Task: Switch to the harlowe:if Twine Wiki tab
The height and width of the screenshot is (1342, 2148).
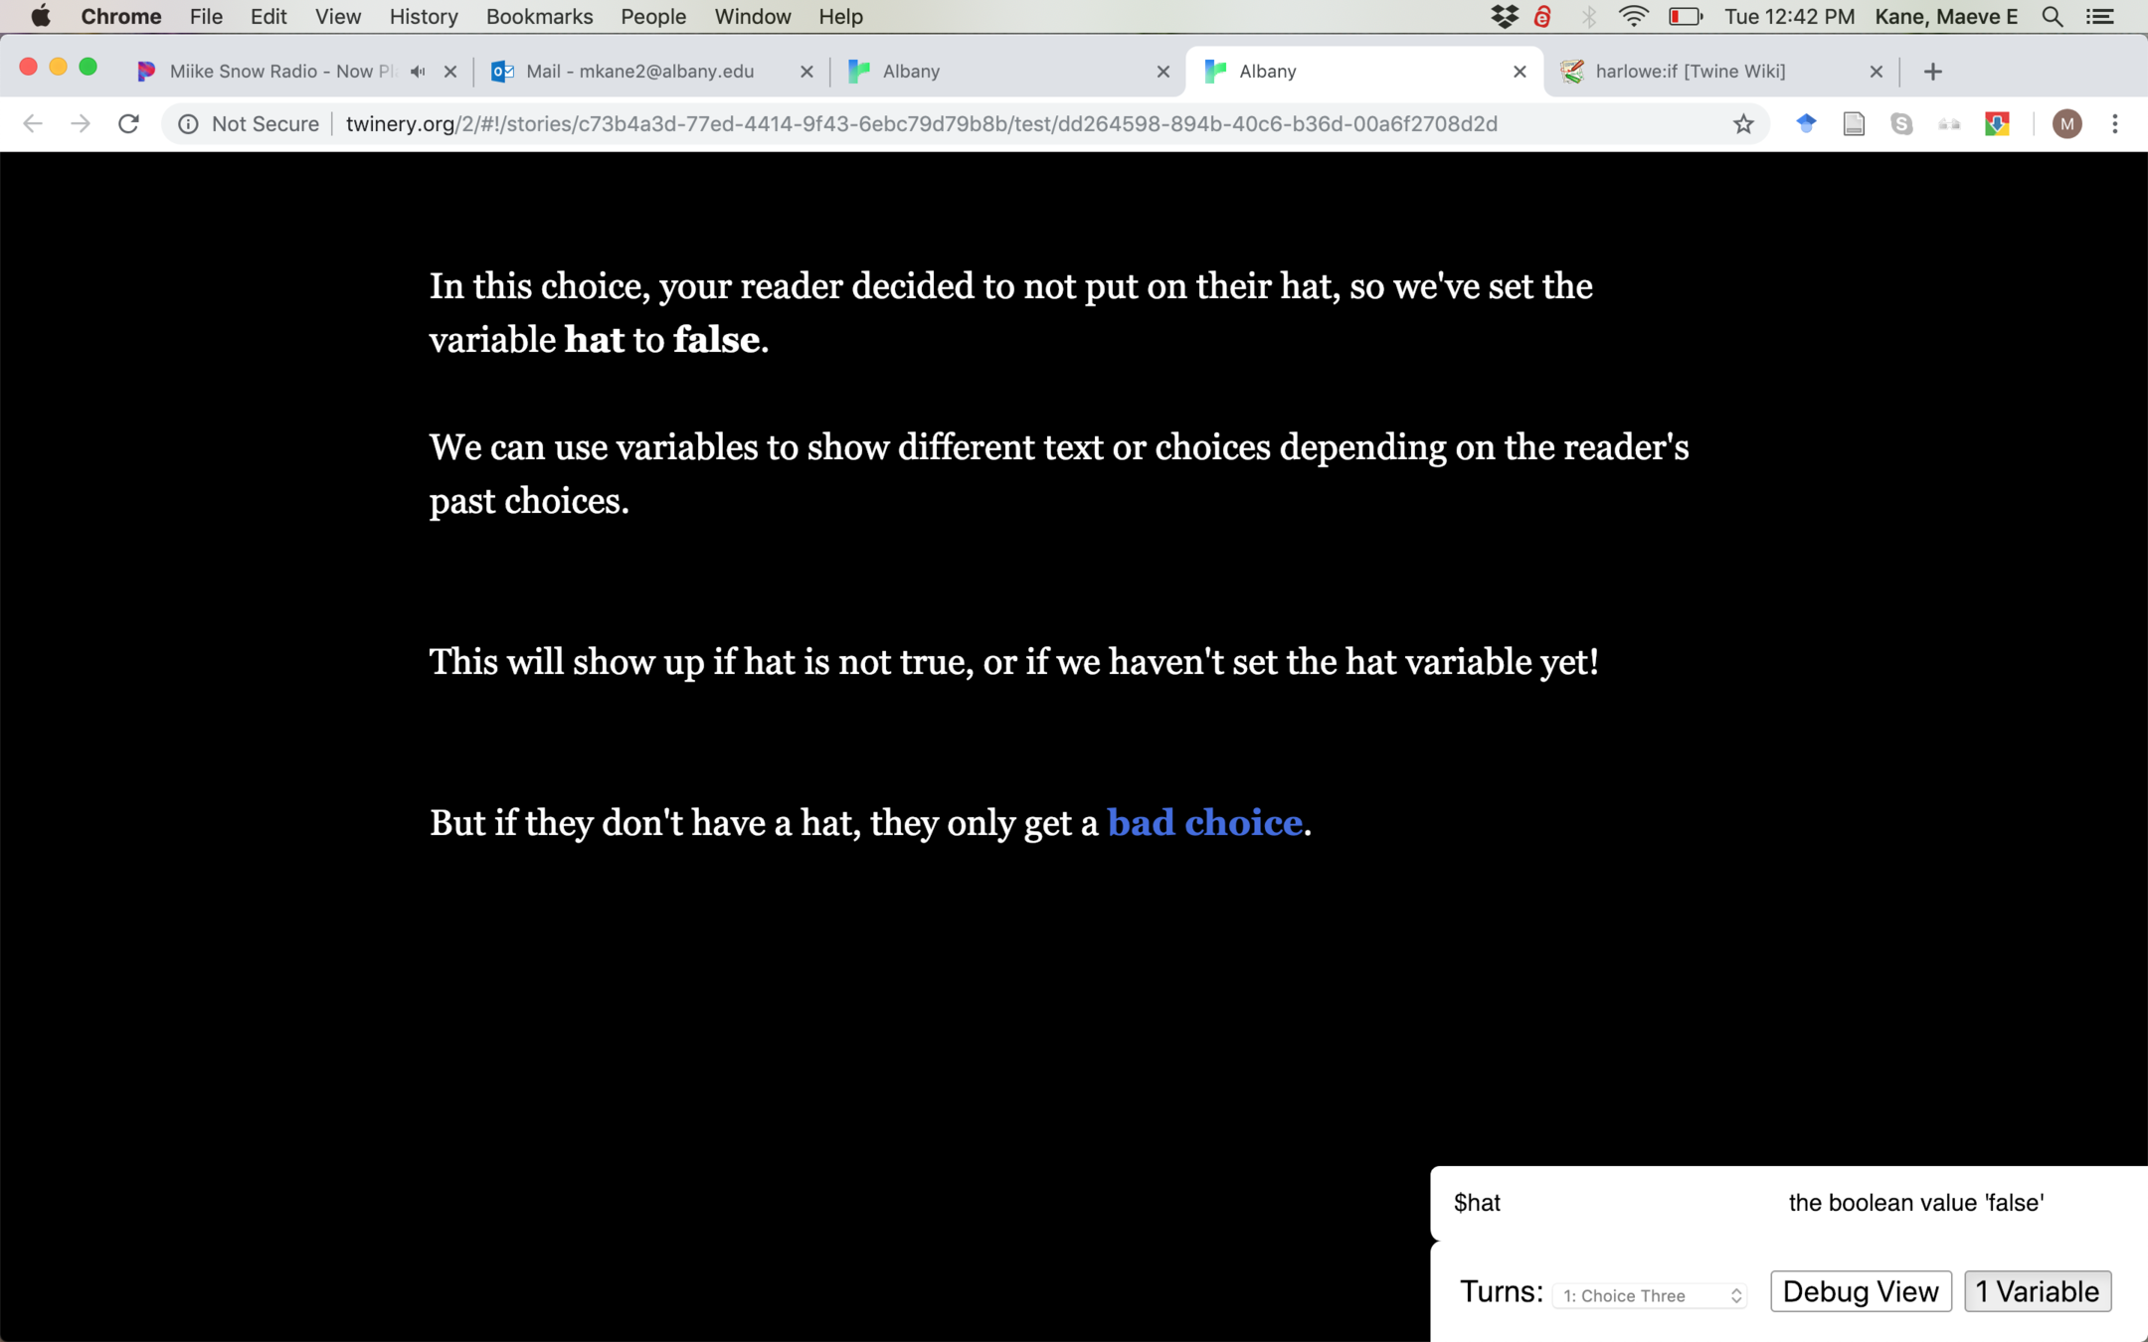Action: pyautogui.click(x=1691, y=72)
